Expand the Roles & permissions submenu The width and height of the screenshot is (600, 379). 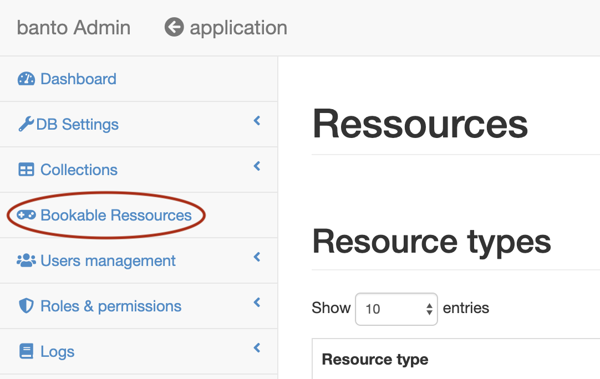point(256,303)
